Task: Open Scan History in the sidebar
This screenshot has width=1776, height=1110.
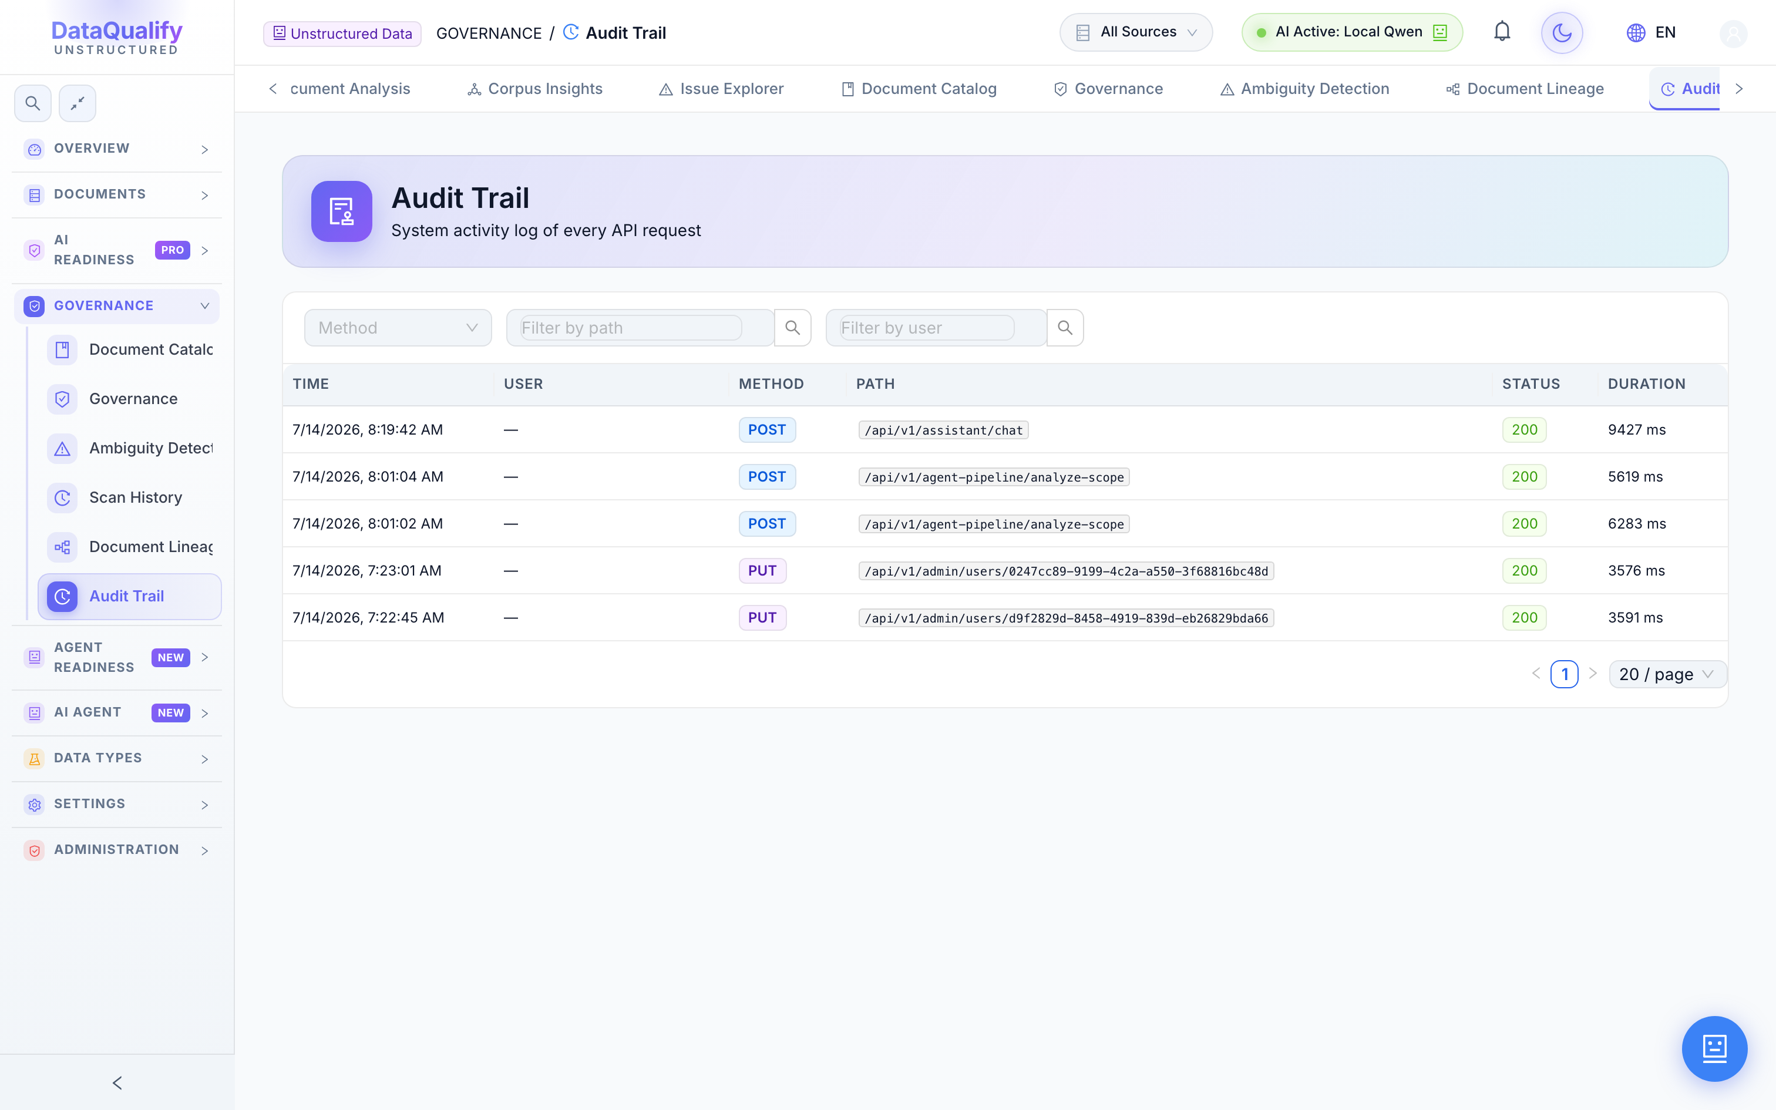Action: point(129,498)
